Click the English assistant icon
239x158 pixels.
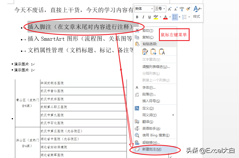click(x=137, y=129)
